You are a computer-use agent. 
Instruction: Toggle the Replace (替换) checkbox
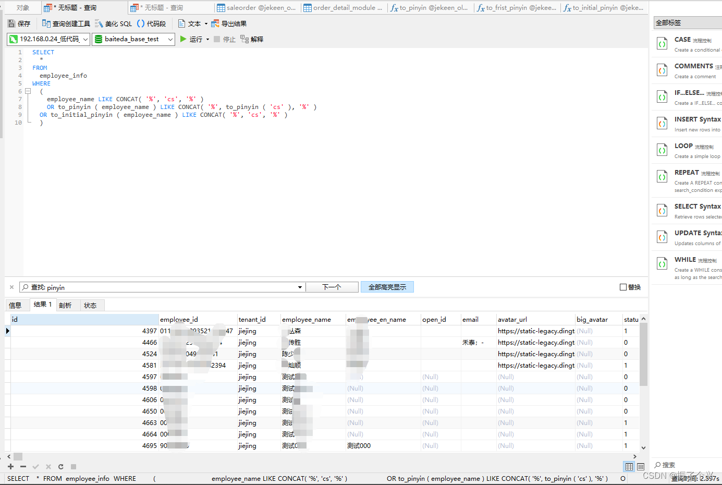[623, 287]
